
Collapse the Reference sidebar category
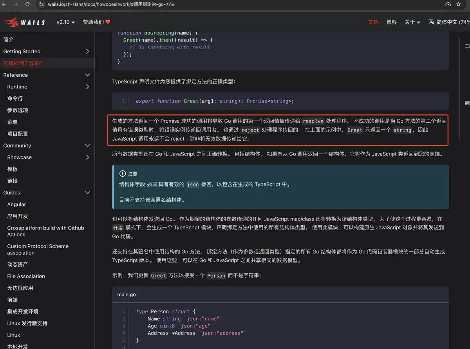pyautogui.click(x=87, y=75)
